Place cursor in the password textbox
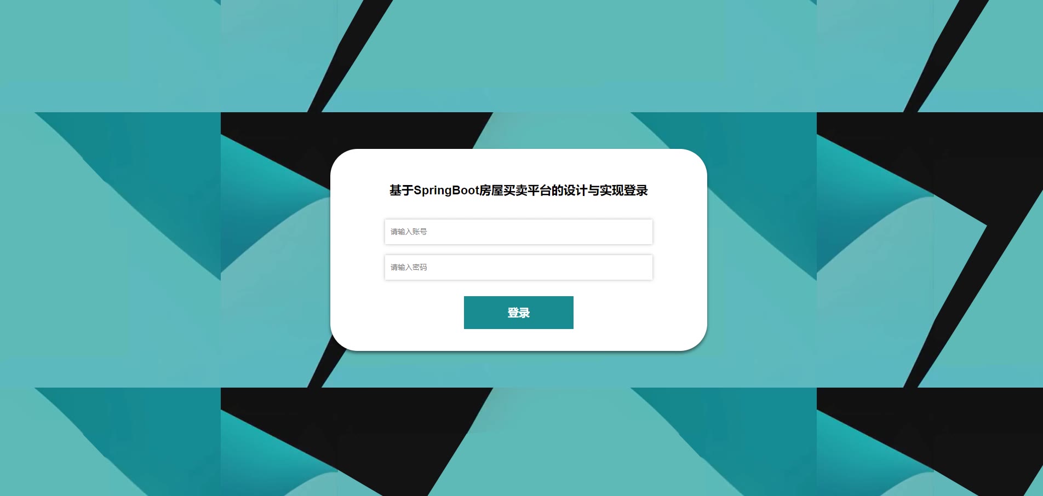Screen dimensions: 1043x496 pos(518,267)
